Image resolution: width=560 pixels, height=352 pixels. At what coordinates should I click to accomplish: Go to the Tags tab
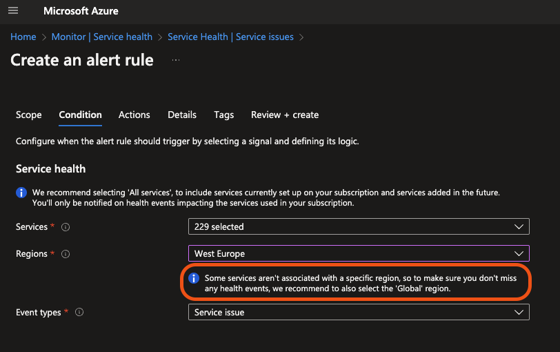coord(224,115)
